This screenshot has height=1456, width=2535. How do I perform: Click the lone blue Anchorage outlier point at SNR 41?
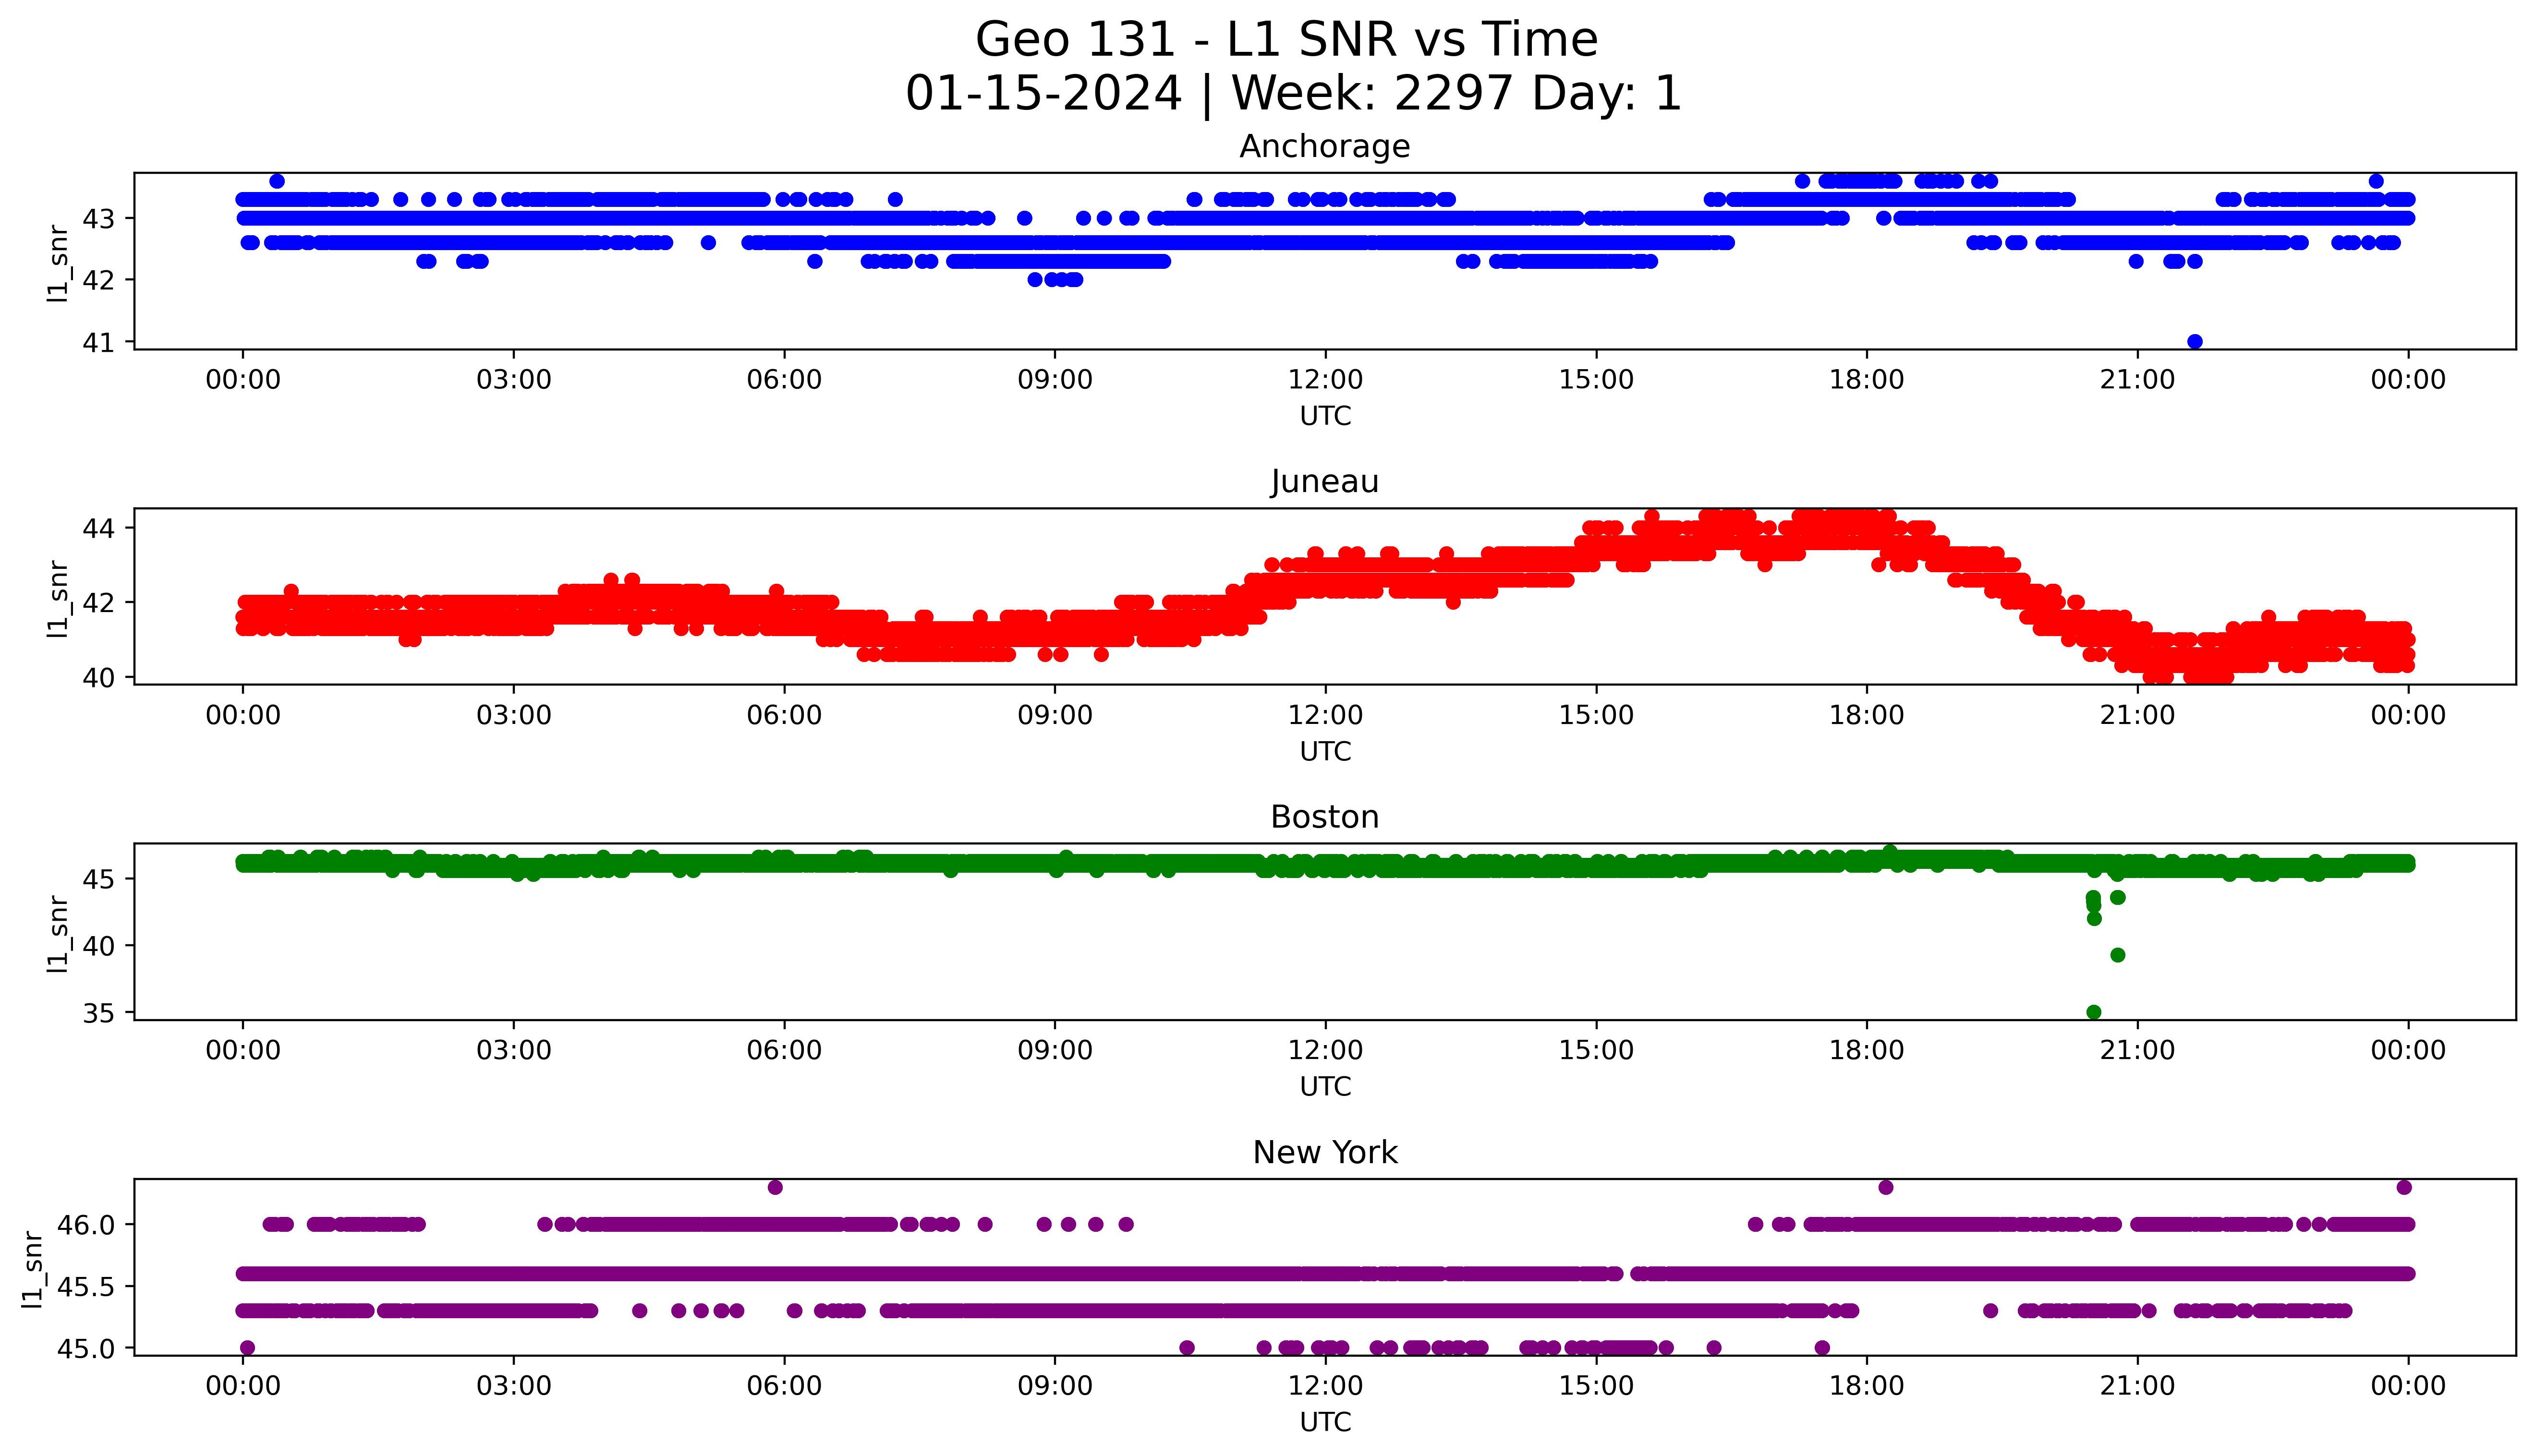[2195, 342]
